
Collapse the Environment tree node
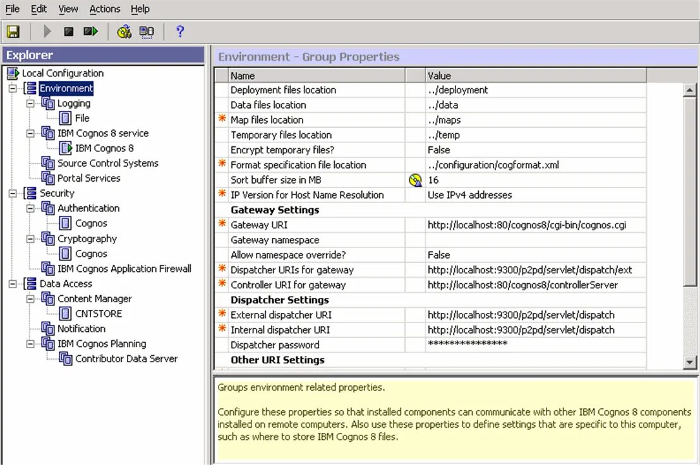click(x=13, y=88)
